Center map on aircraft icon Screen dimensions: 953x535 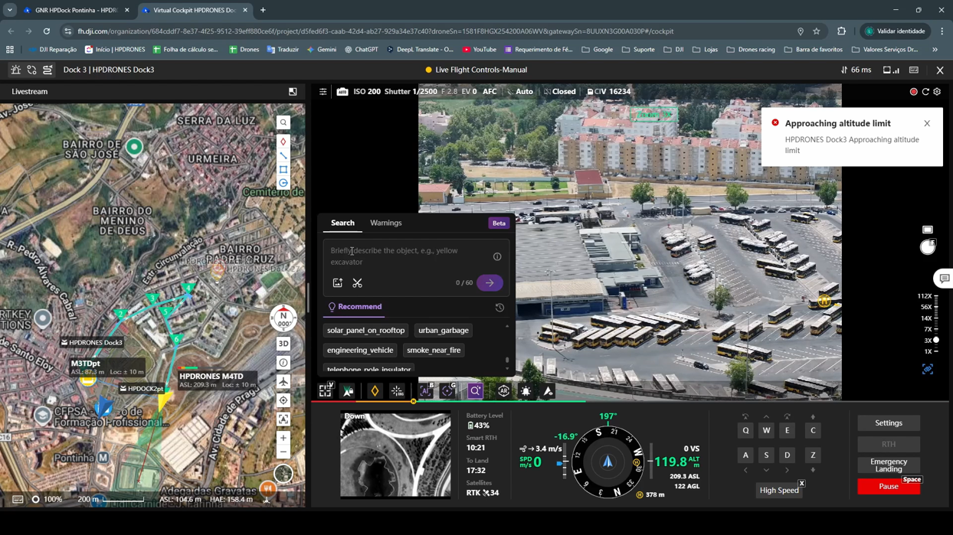coord(283,381)
